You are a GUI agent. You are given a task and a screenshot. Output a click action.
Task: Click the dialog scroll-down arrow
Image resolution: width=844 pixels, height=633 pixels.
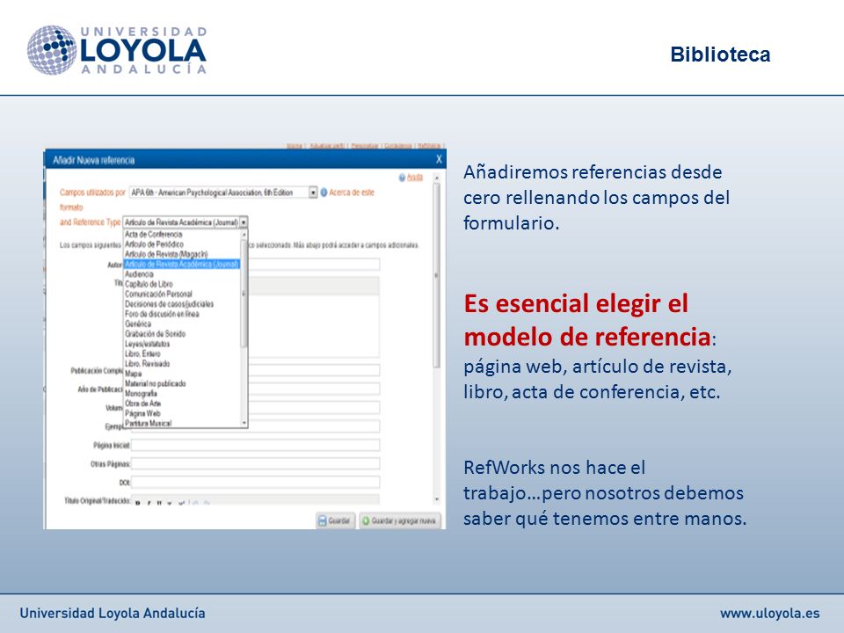point(437,500)
